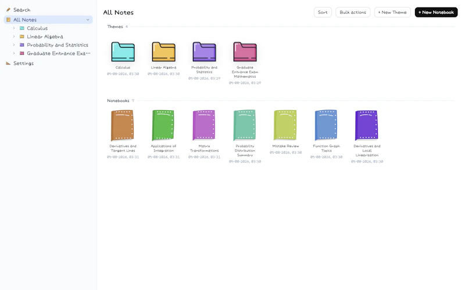Click the Probability Distribution Summary title text
Viewport: 465px width, 290px height.
(245, 151)
